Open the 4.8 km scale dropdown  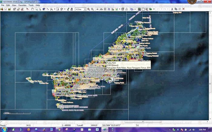click(x=85, y=9)
